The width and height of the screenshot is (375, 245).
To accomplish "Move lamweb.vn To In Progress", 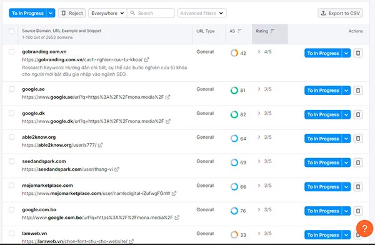I will [323, 235].
